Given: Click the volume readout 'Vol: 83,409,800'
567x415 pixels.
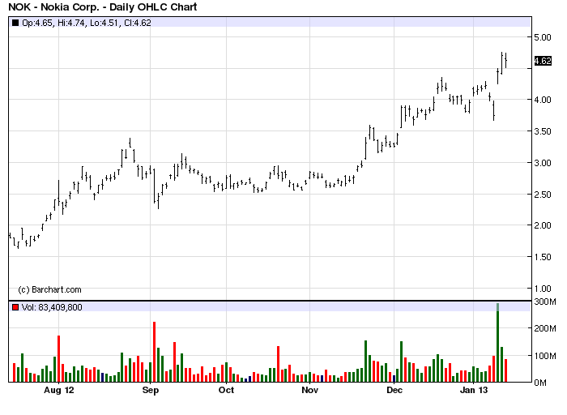Looking at the screenshot, I should 52,307.
